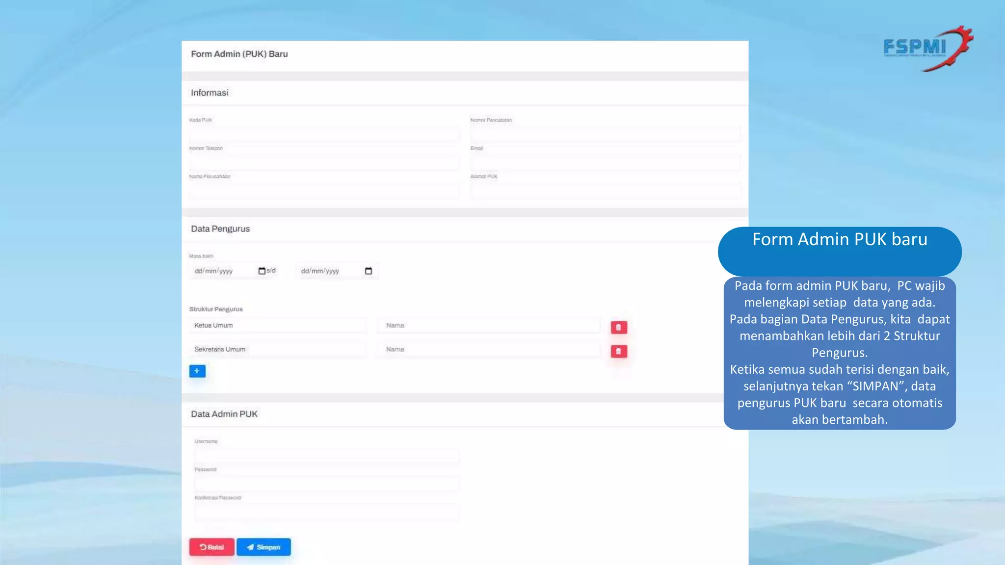Select the Email input field
The image size is (1005, 565).
[x=605, y=162]
